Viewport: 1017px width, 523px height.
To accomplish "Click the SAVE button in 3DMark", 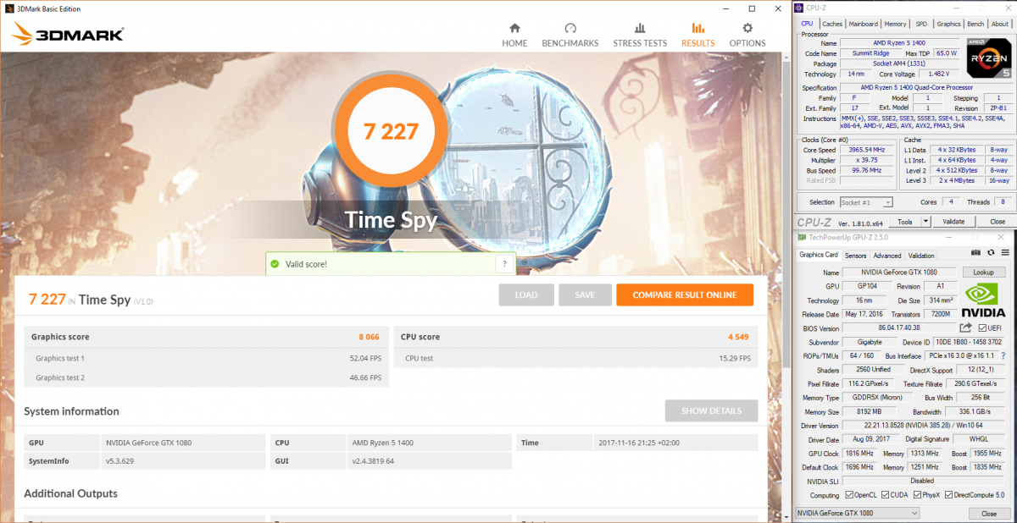I will click(x=585, y=295).
